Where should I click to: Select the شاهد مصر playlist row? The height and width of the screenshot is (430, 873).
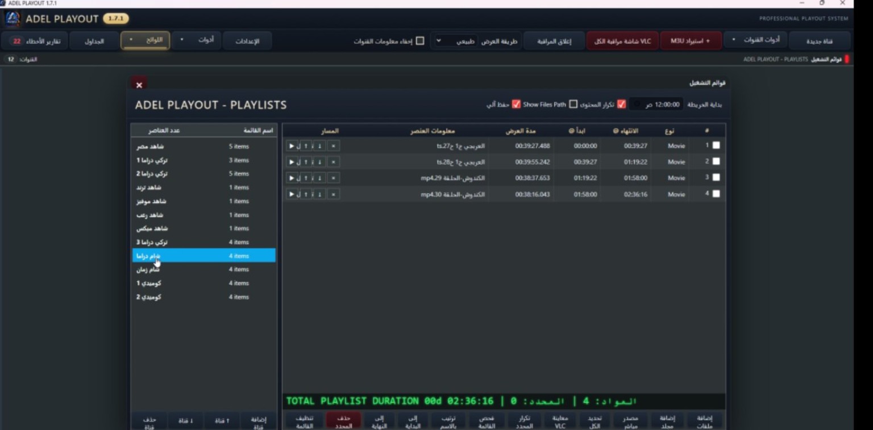pos(204,147)
